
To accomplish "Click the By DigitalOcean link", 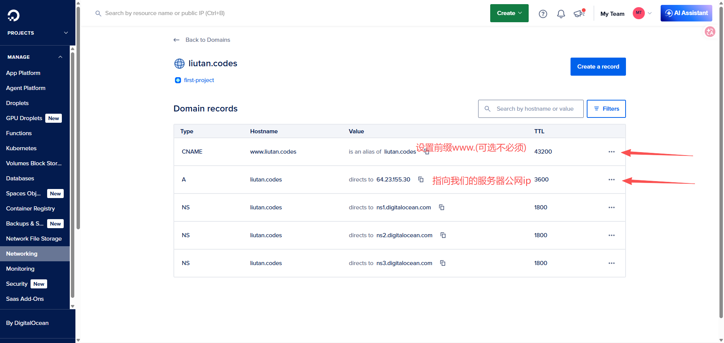I will 27,323.
